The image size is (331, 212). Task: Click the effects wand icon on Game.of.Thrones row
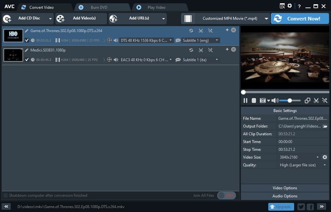pos(210,31)
